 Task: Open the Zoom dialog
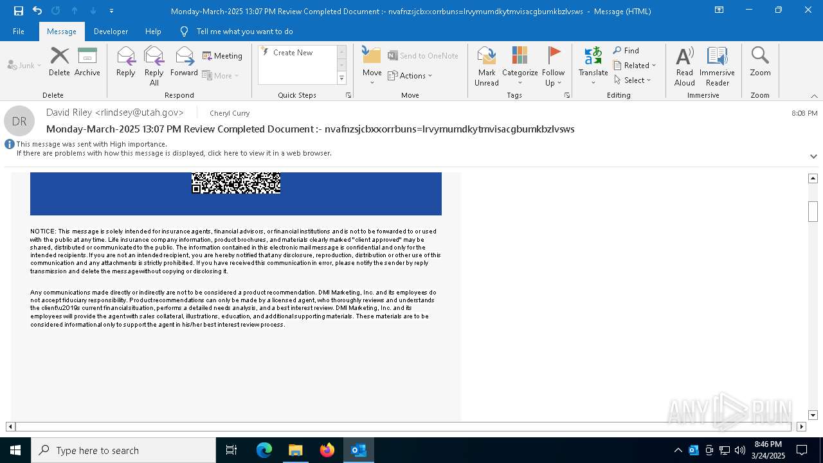point(760,62)
